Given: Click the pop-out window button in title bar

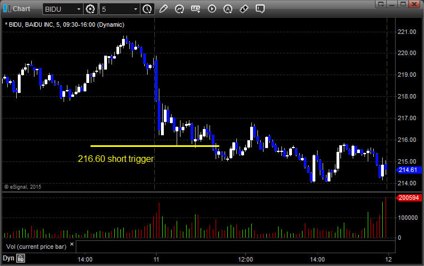Looking at the screenshot, I should pyautogui.click(x=381, y=4).
